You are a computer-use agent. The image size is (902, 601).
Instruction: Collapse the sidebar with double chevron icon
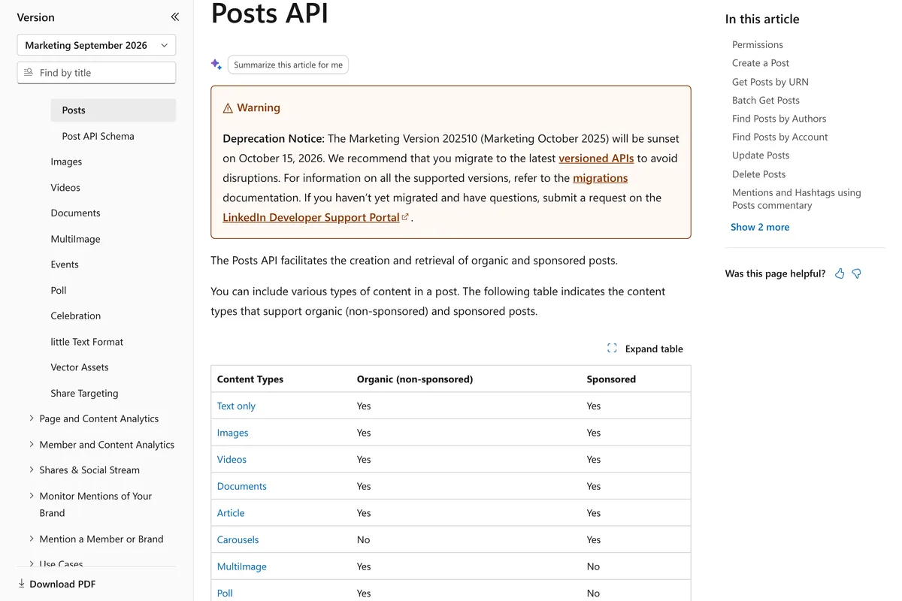[x=174, y=17]
